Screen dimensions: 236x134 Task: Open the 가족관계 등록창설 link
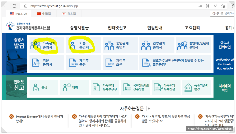(170, 87)
